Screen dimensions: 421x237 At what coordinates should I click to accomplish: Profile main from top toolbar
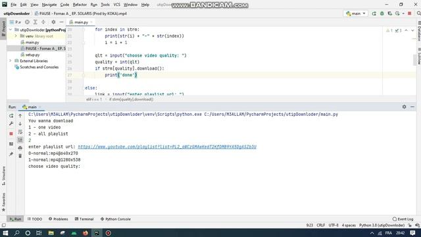(397, 13)
